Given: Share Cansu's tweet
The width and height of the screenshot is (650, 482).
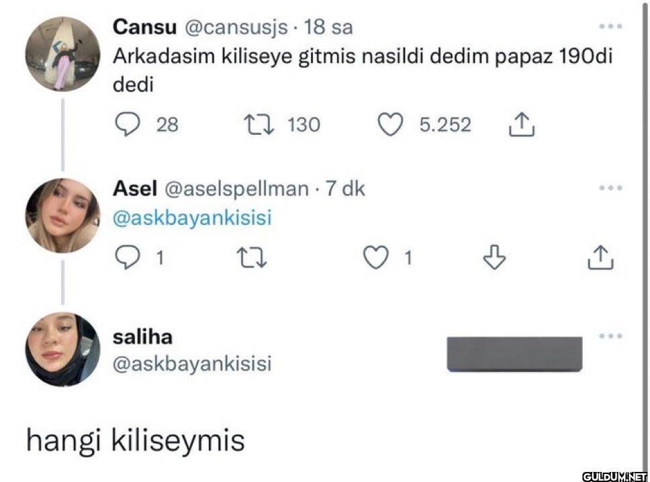Looking at the screenshot, I should (x=522, y=125).
